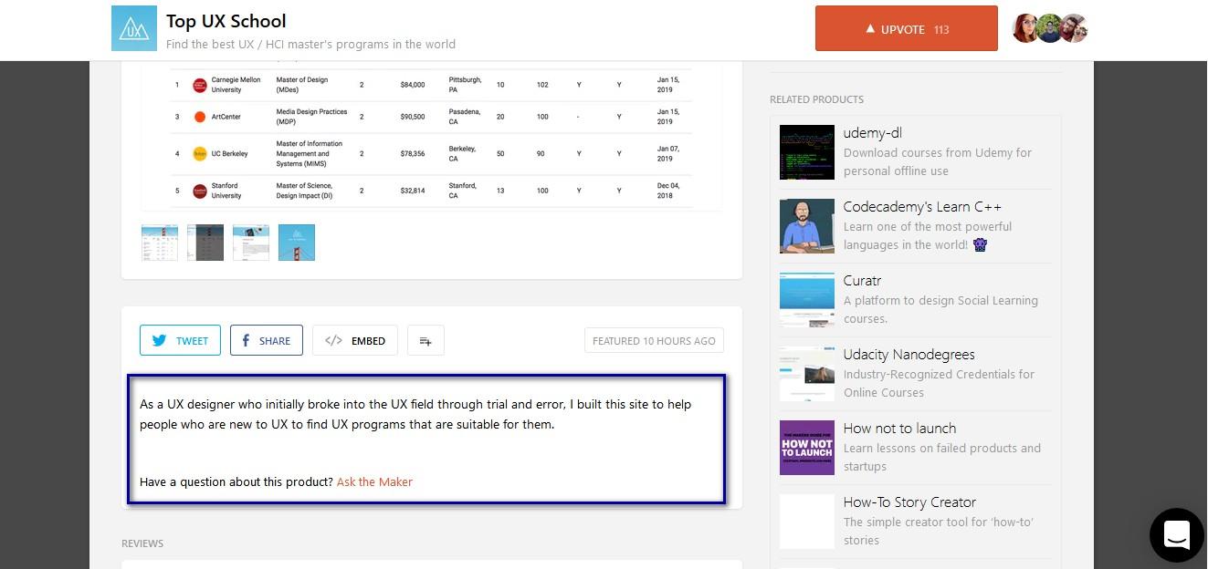Click the $78,356 tuition cell
This screenshot has height=569, width=1208.
click(413, 153)
